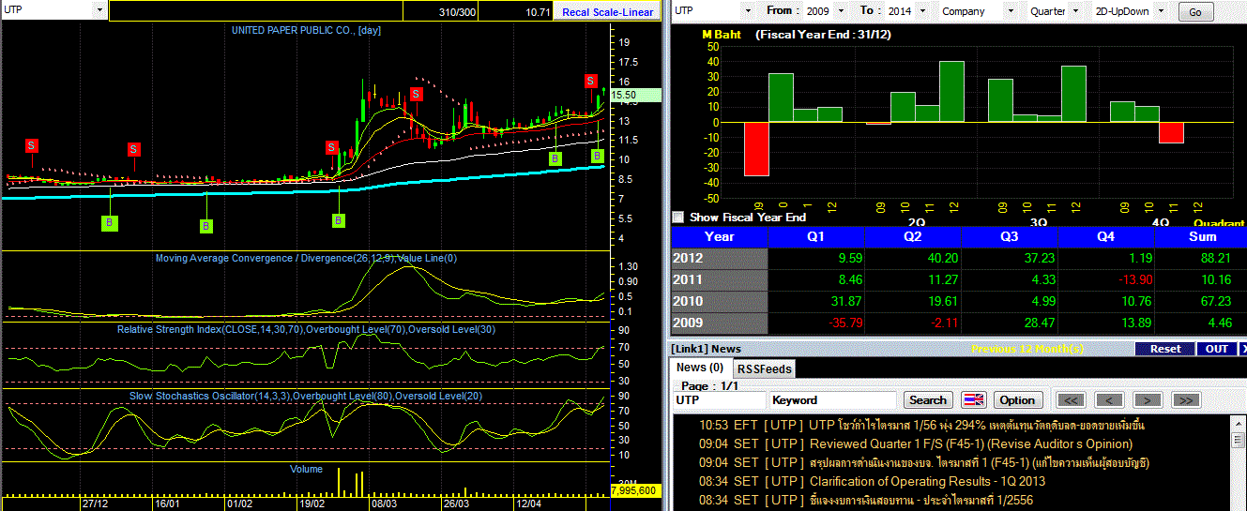The image size is (1247, 511).
Task: Select the 2012 year row header
Action: coord(720,258)
